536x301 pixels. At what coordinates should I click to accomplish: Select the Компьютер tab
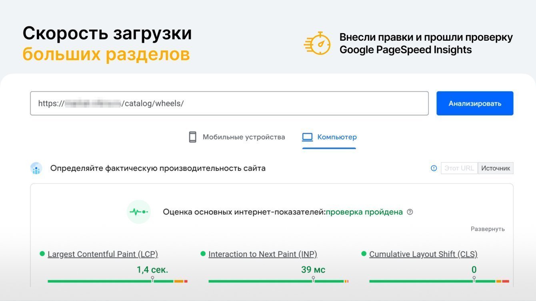pos(337,137)
